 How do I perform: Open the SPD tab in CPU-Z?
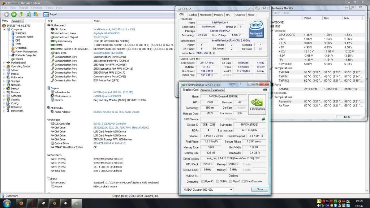click(x=228, y=15)
